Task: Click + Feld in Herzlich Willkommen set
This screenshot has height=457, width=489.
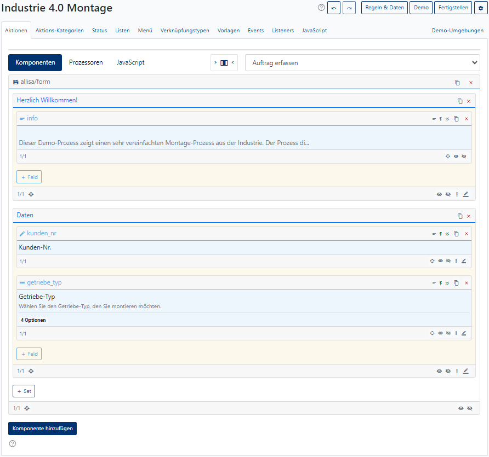Action: (29, 177)
